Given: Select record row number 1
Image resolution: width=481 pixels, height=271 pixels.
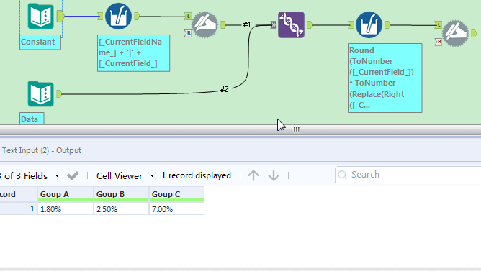Looking at the screenshot, I should [x=19, y=209].
